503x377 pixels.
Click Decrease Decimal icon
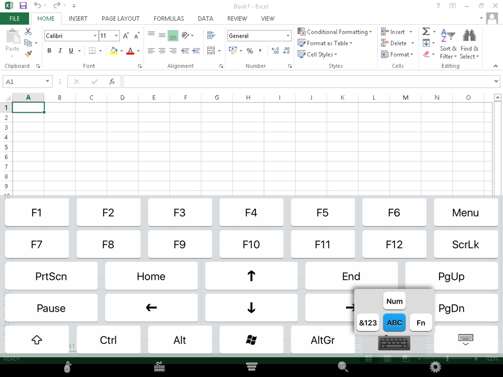tap(286, 51)
